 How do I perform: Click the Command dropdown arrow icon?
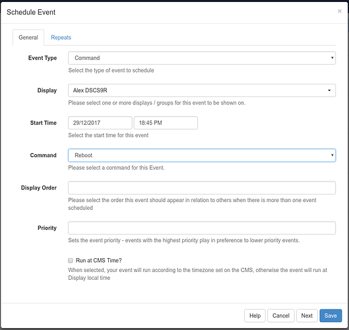point(332,155)
